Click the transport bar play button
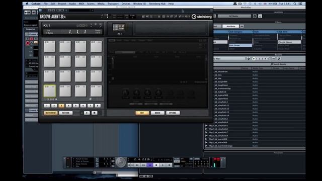 163,165
